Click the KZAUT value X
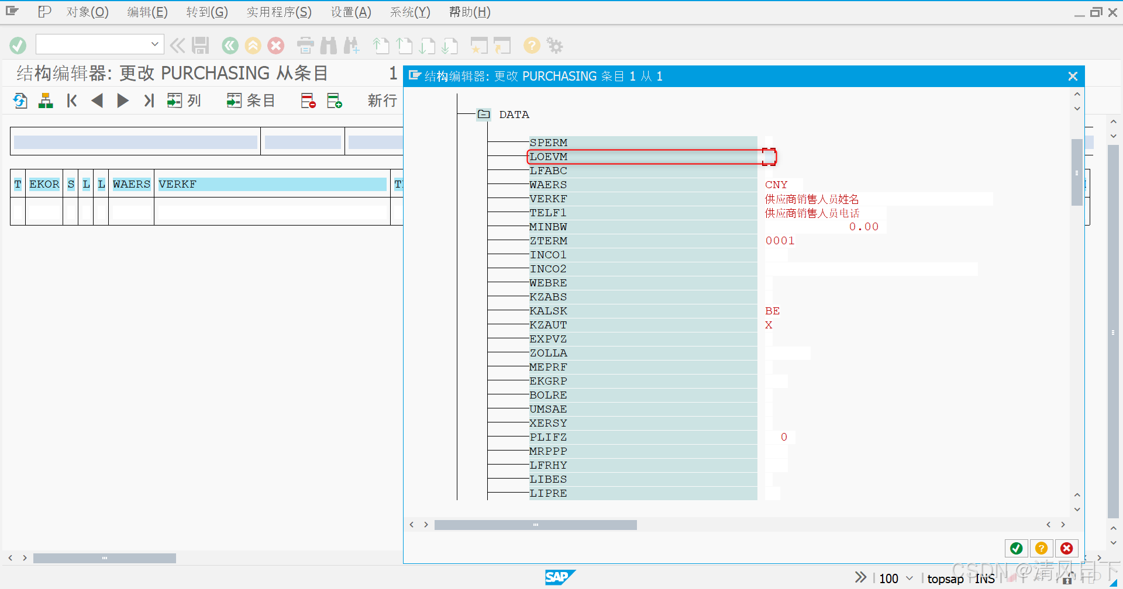Image resolution: width=1123 pixels, height=589 pixels. 769,325
